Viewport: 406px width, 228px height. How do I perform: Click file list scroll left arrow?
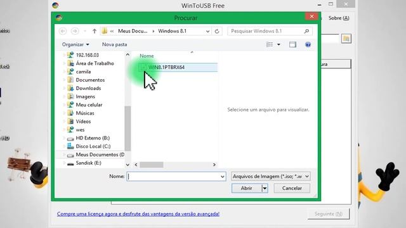click(136, 165)
